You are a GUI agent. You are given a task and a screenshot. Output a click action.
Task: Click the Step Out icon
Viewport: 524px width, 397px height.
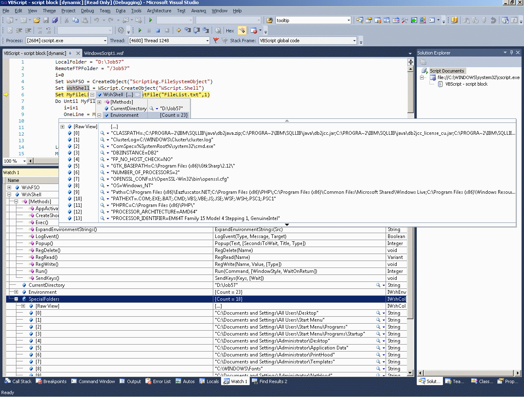coord(206,30)
